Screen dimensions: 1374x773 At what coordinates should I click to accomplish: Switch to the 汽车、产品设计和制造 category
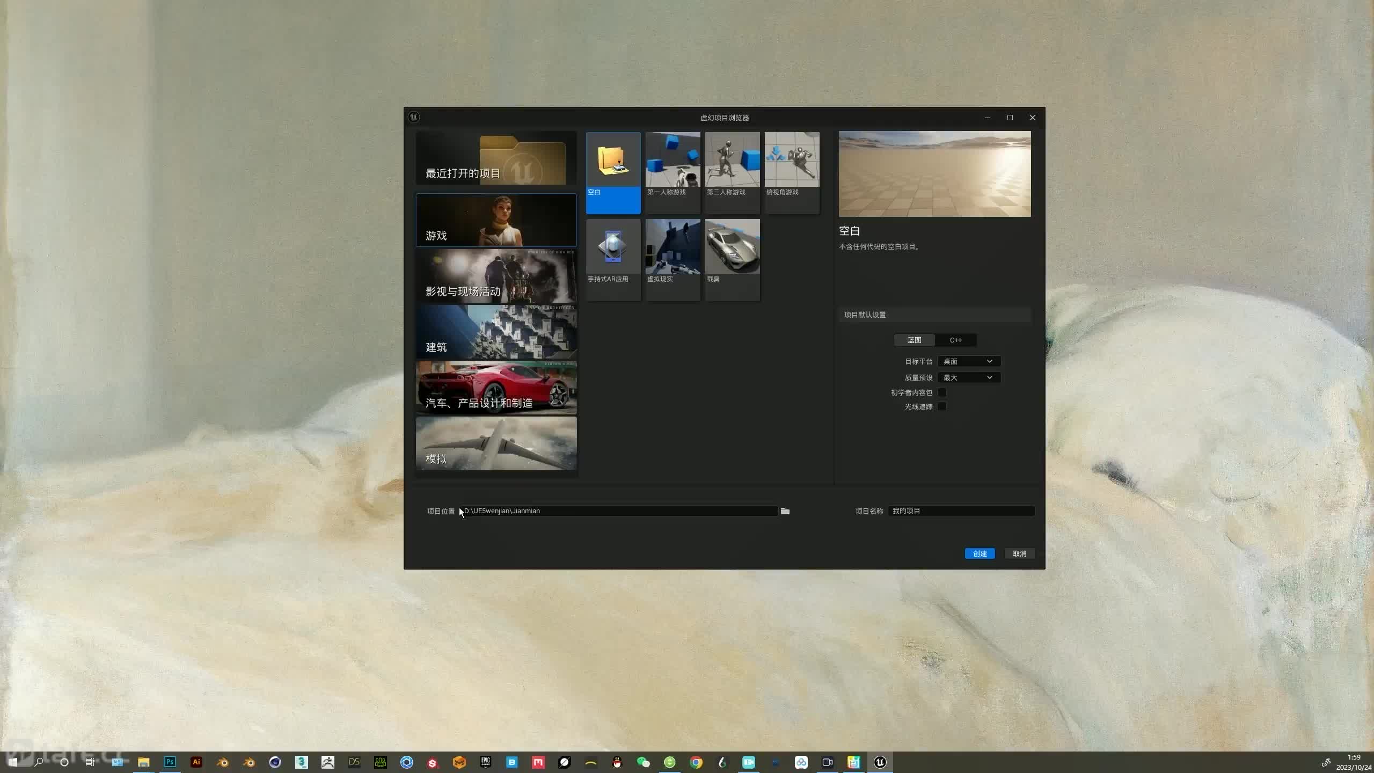tap(496, 388)
